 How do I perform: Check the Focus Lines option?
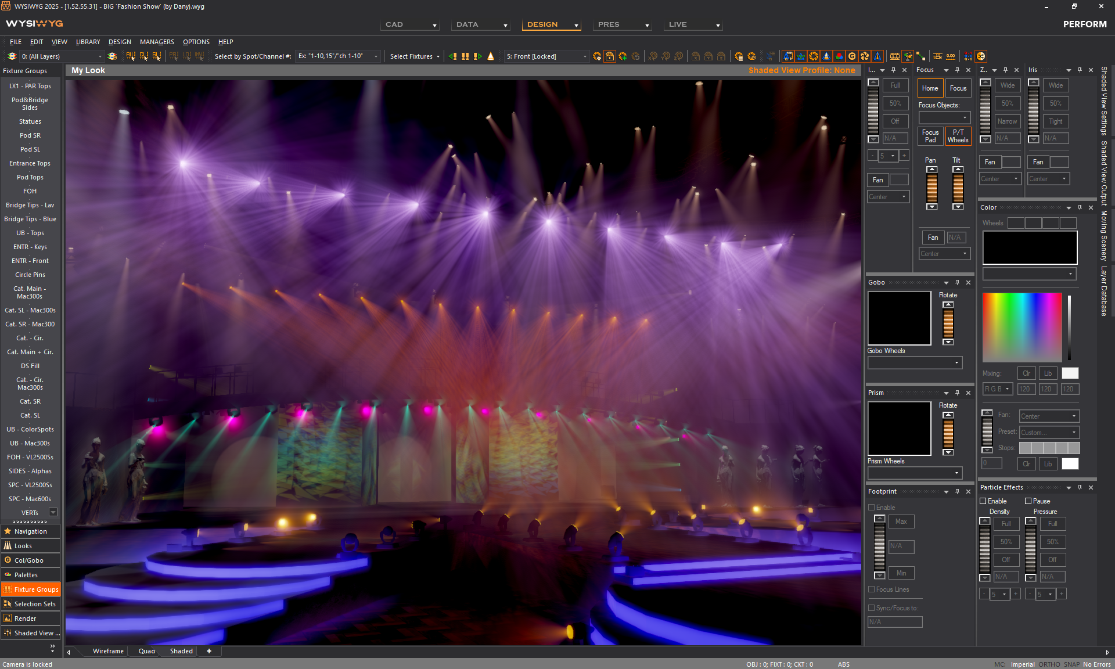872,589
